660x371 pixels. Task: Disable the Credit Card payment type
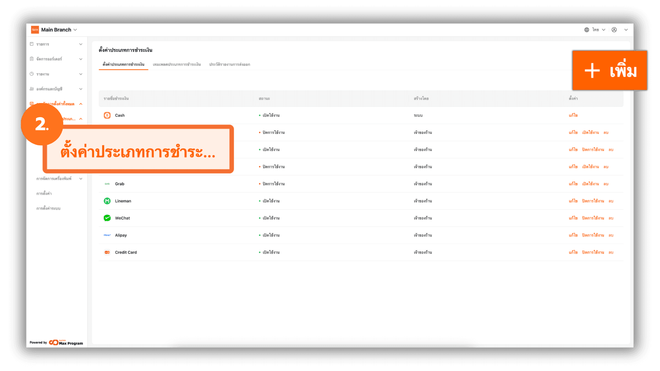[x=593, y=252]
